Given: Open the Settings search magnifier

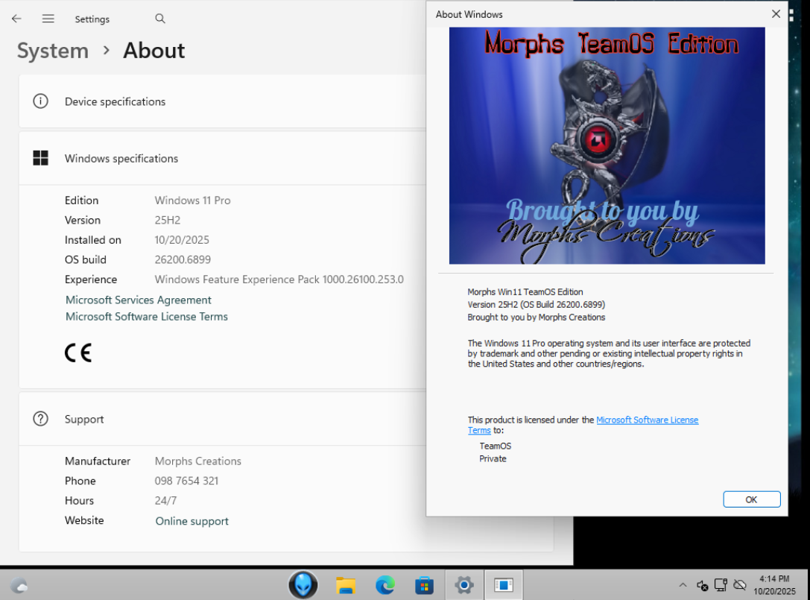Looking at the screenshot, I should [x=160, y=19].
